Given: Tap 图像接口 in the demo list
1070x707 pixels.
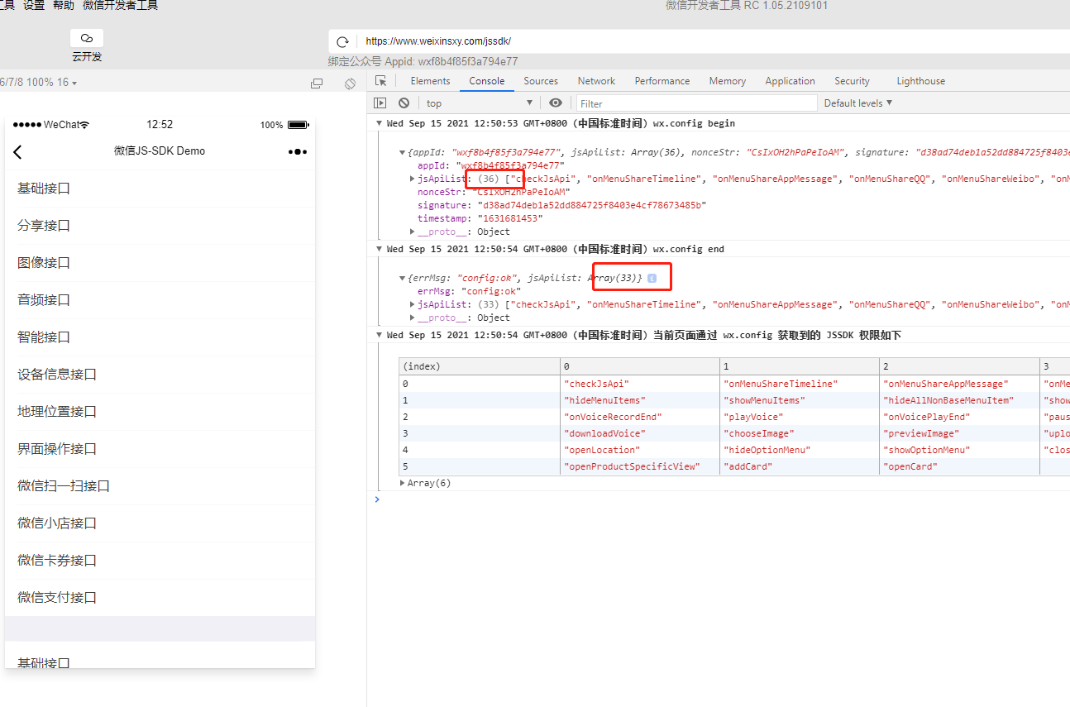Looking at the screenshot, I should point(160,262).
